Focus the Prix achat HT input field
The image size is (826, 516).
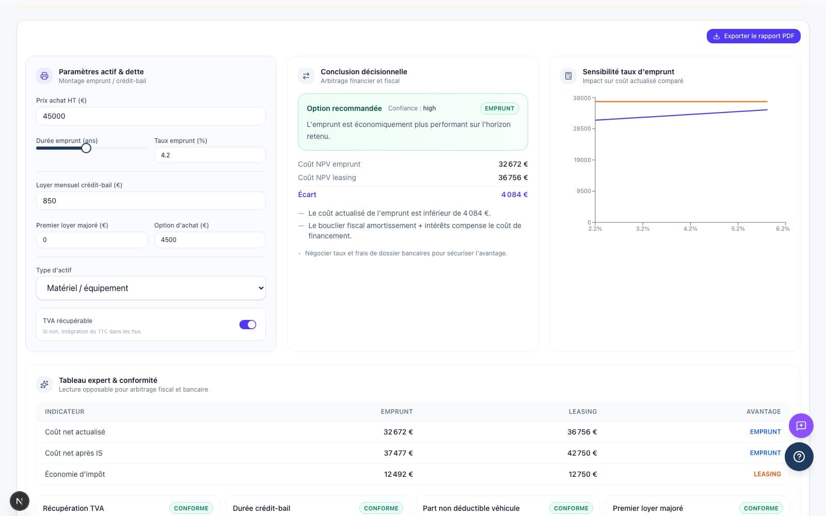click(x=151, y=116)
